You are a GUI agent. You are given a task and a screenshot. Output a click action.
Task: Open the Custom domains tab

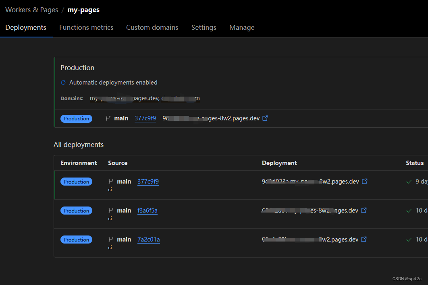(x=152, y=27)
